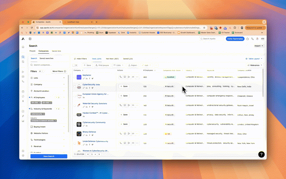Focus the Search companies input field
This screenshot has width=286, height=179.
tap(48, 65)
